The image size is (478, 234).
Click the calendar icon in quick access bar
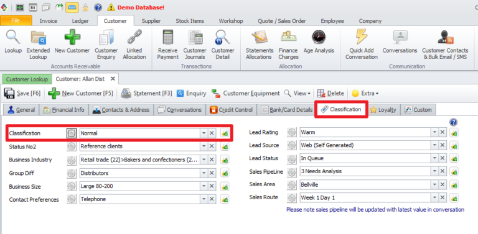33,7
